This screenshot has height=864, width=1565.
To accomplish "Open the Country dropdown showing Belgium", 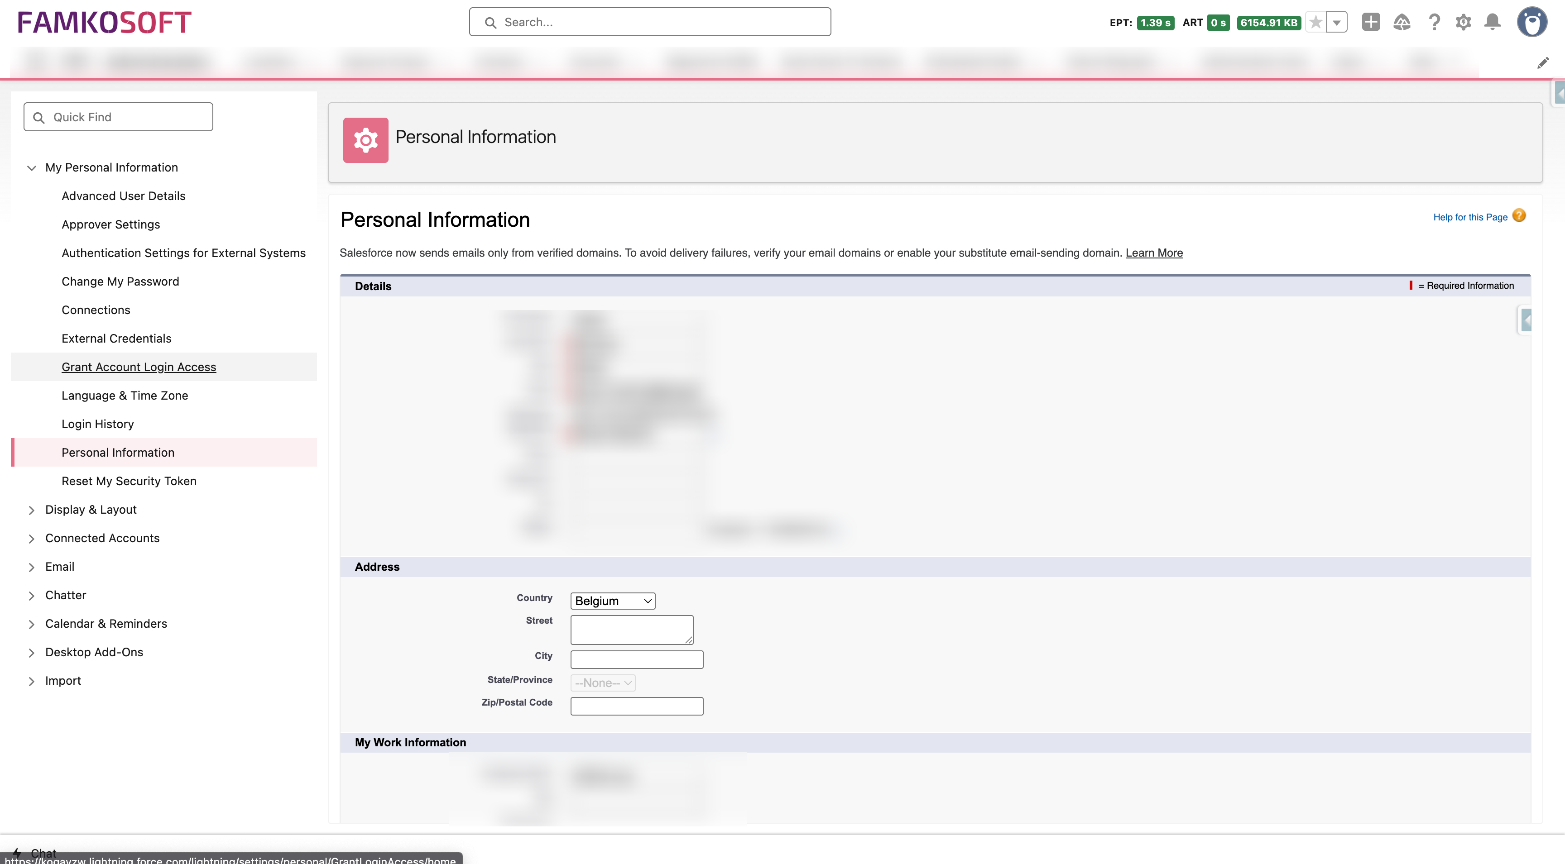I will 612,601.
